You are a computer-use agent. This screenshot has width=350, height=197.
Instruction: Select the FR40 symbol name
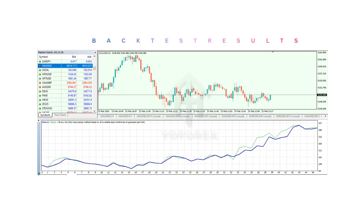coord(45,96)
